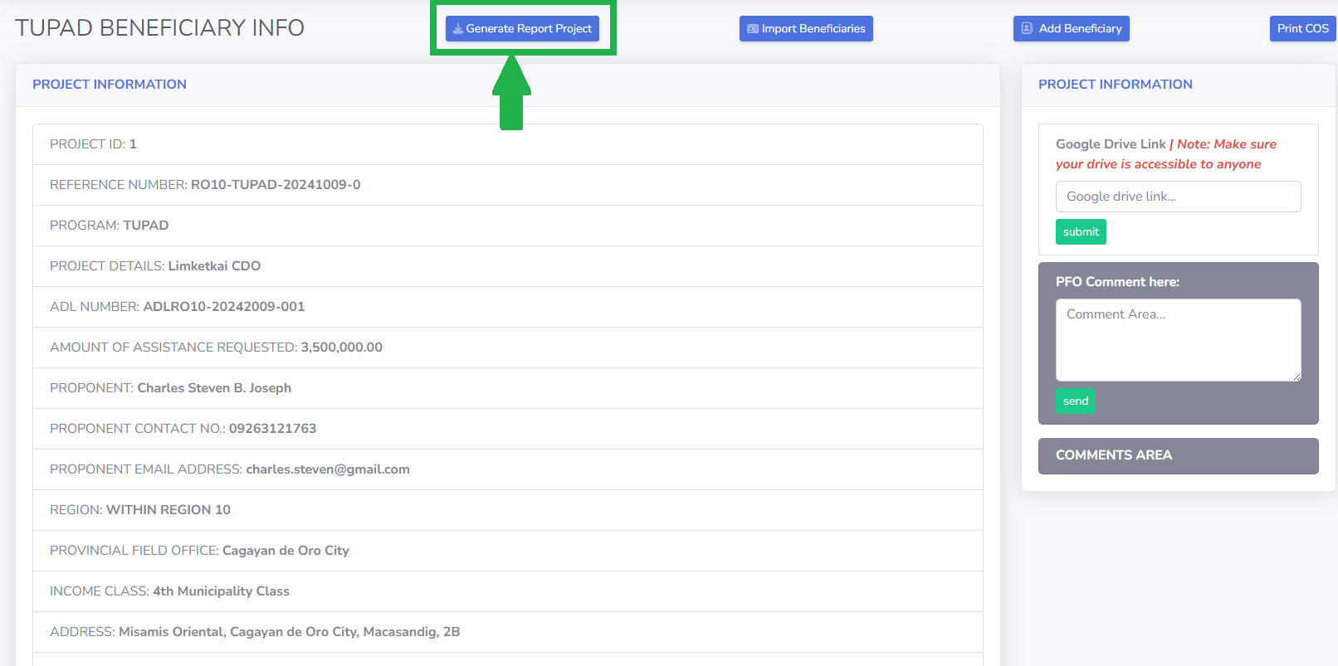Click the download icon in Generate Report Project
Viewport: 1338px width, 666px height.
click(x=458, y=29)
